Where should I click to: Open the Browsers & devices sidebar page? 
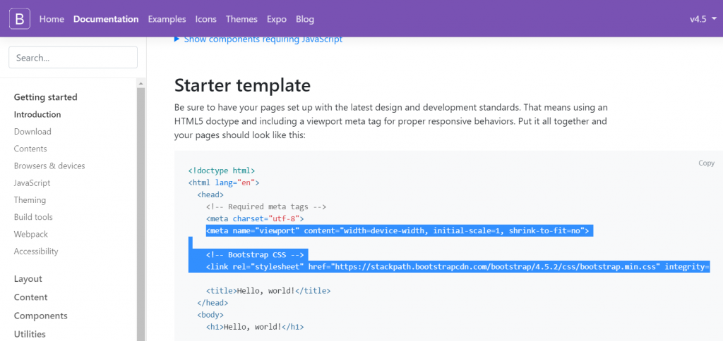tap(49, 166)
